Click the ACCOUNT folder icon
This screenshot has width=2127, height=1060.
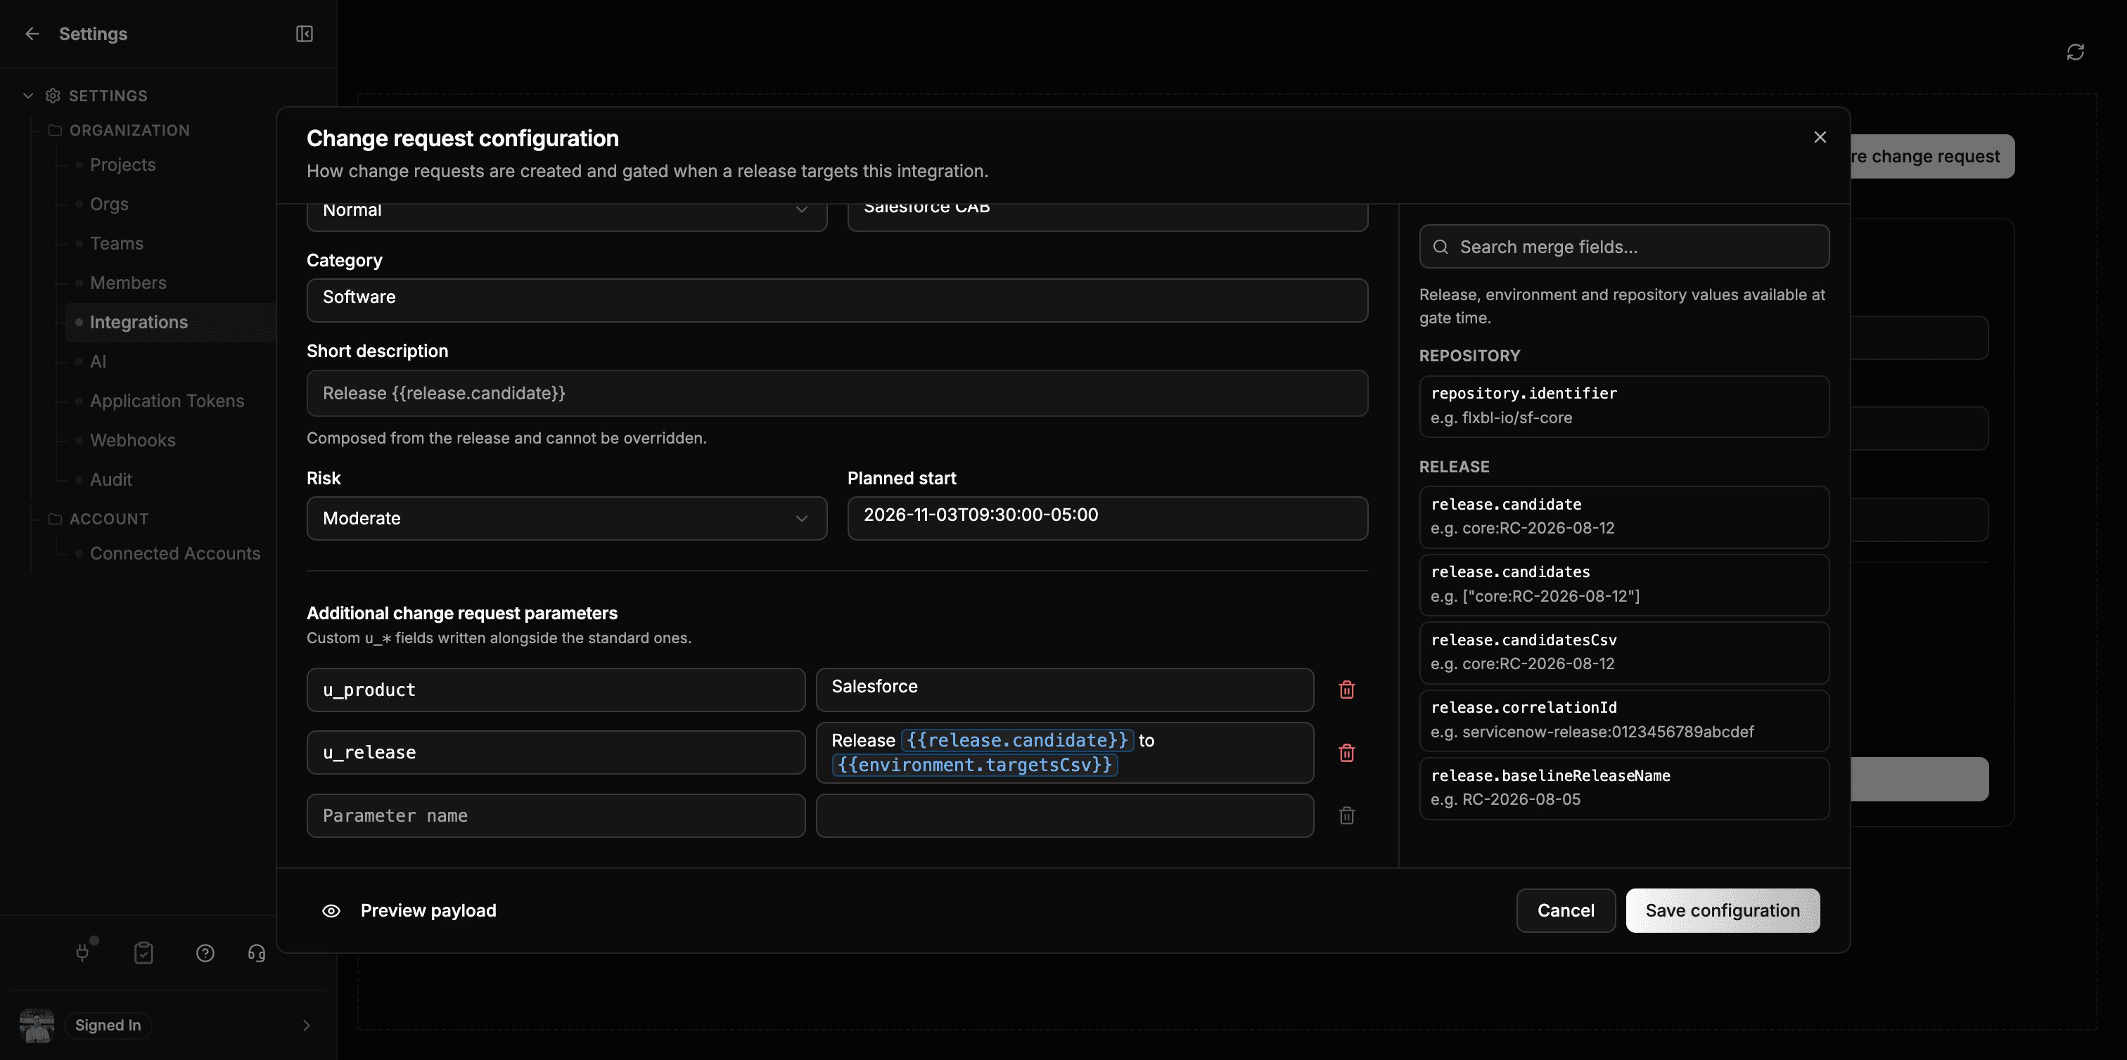[x=56, y=519]
